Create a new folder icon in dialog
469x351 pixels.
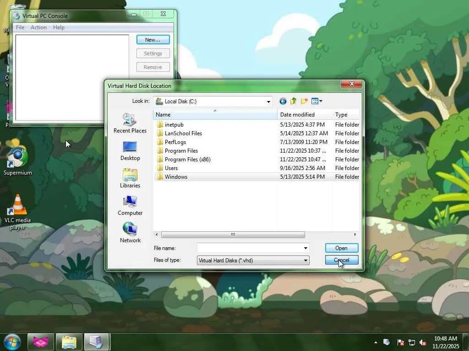point(304,101)
